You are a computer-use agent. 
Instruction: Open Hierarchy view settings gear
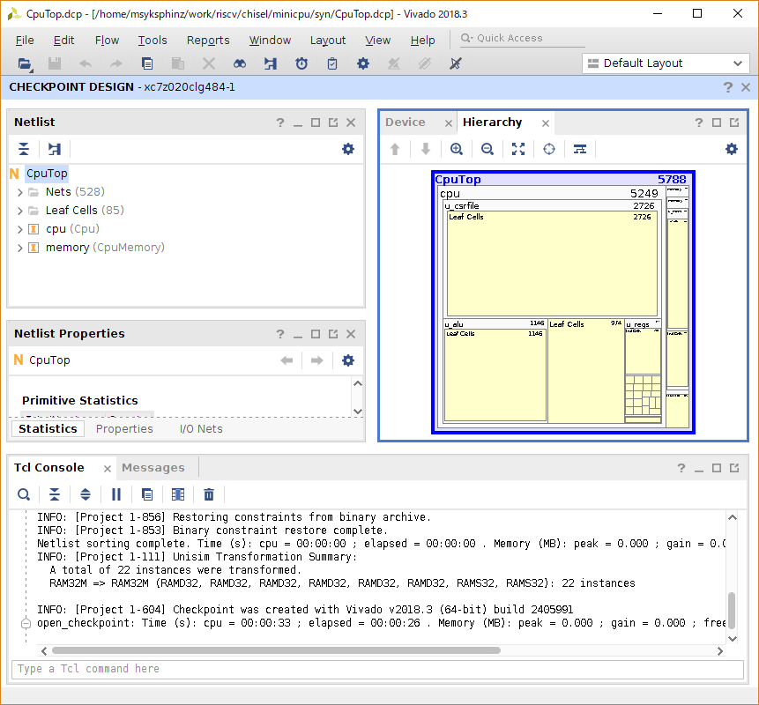(732, 149)
